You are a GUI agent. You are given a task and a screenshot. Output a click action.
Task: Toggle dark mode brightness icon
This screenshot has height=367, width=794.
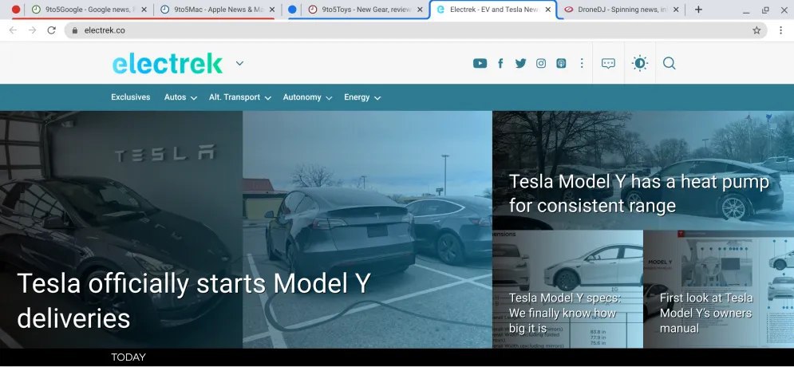click(639, 63)
